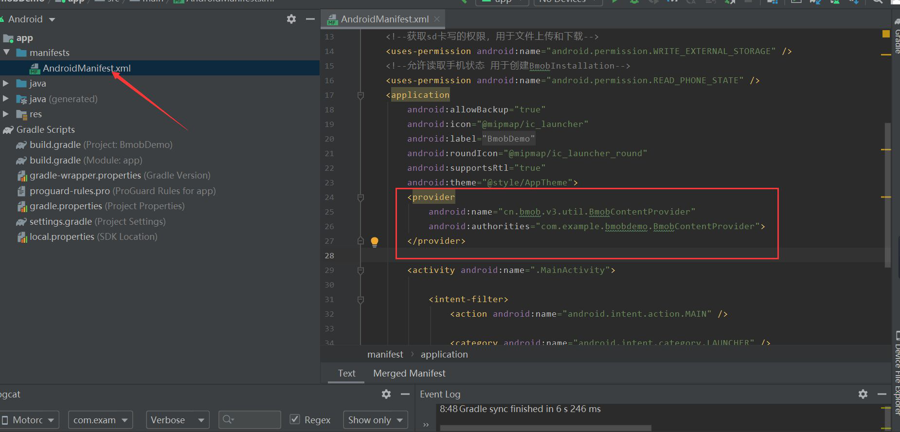
Task: Click the .MainActivity activity line
Action: pyautogui.click(x=511, y=270)
